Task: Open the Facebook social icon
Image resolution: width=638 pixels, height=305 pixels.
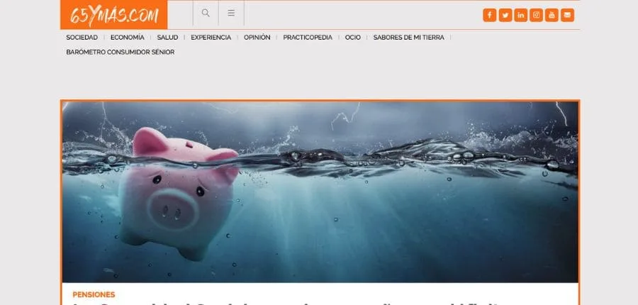Action: [x=489, y=15]
